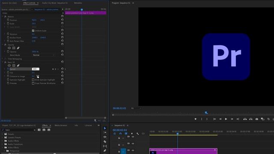
Task: Click Program monitor timecode 00:00:02:02
Action: coord(119,108)
